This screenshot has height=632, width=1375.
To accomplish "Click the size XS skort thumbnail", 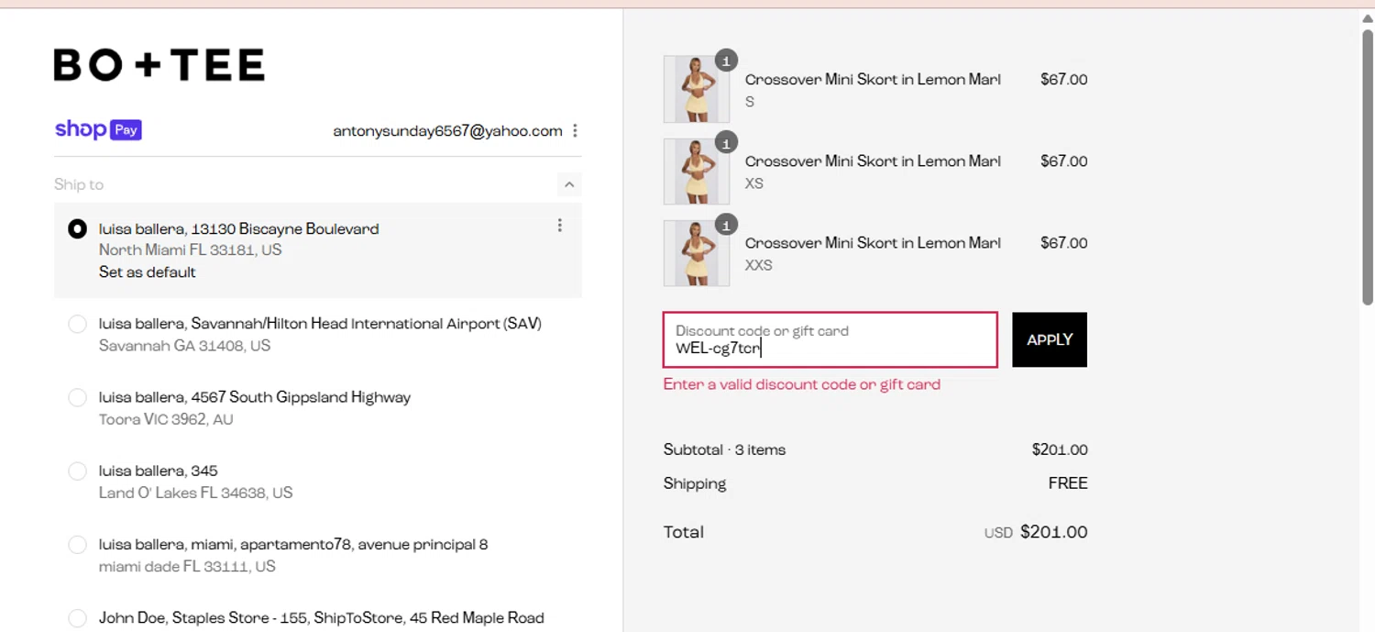I will pos(697,171).
